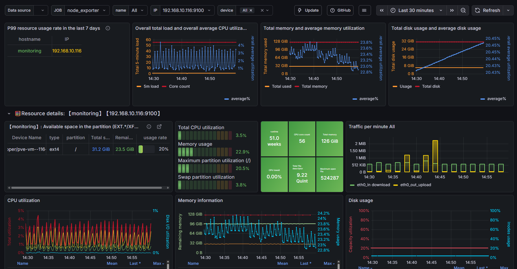
Task: Toggle the Total memory legend series
Action: pyautogui.click(x=314, y=86)
